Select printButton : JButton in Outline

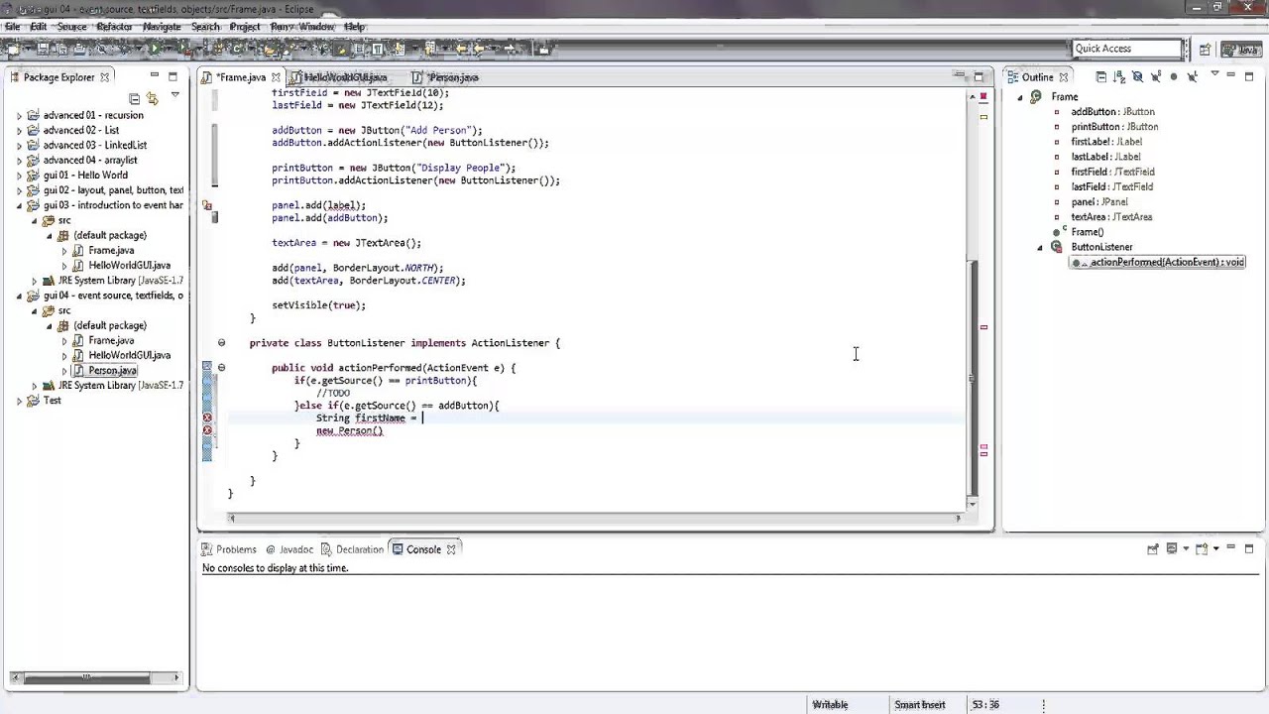(x=1114, y=127)
